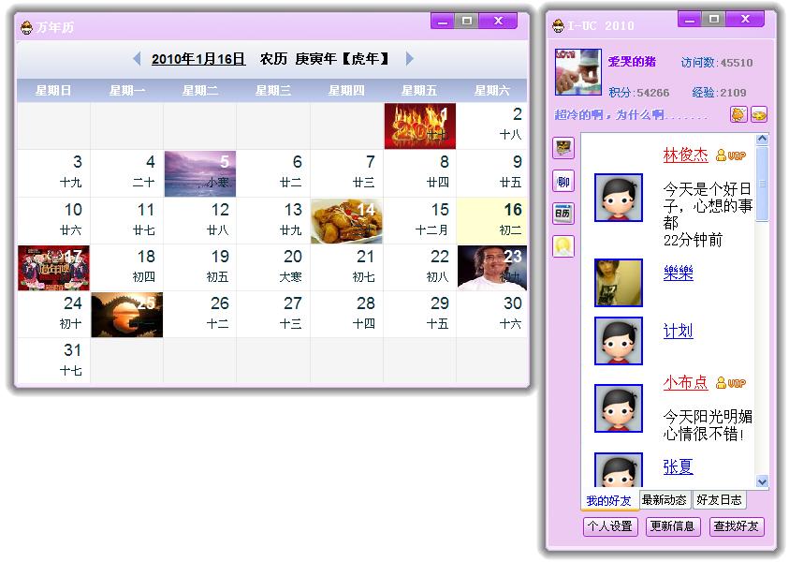The width and height of the screenshot is (789, 562).
Task: Click the status message 超冷的啊
Action: (x=631, y=115)
